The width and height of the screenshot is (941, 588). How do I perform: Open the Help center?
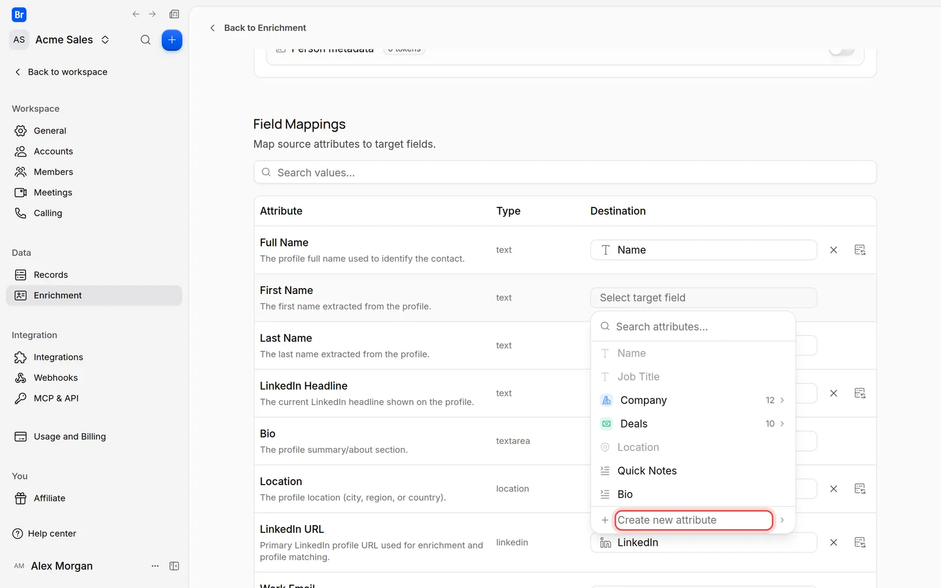(x=45, y=533)
